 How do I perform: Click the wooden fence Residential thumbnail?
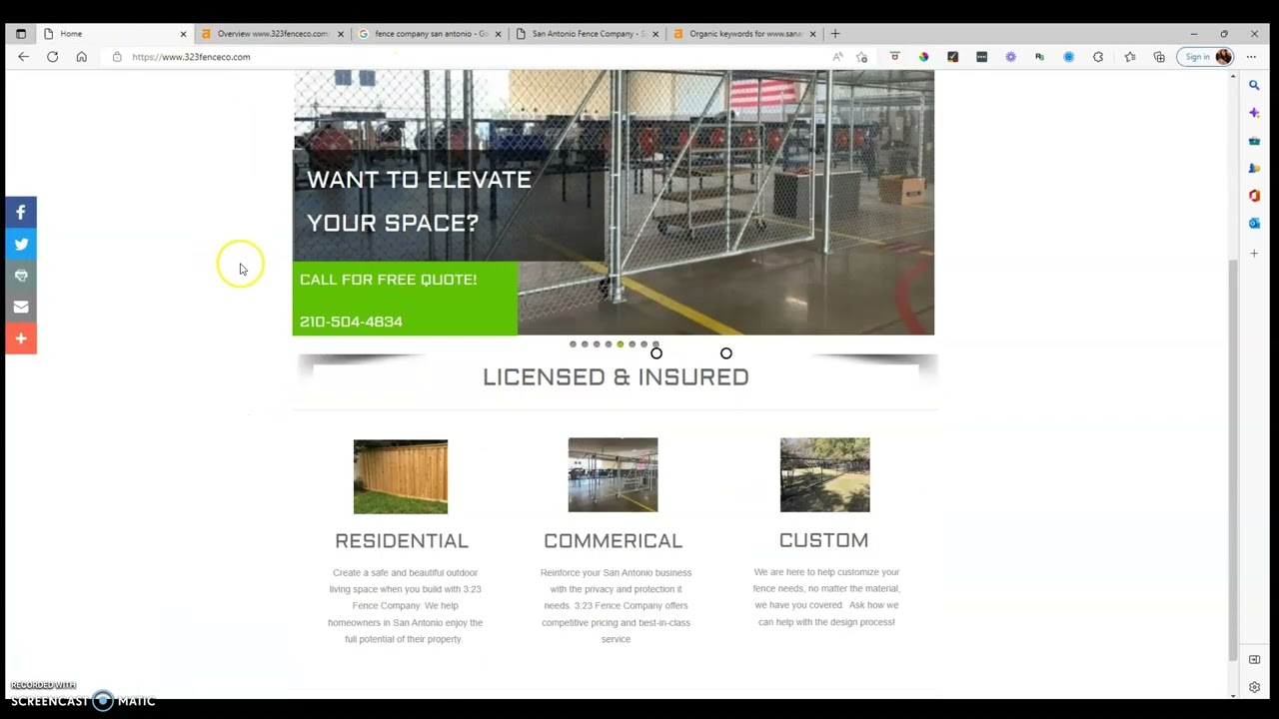click(400, 476)
